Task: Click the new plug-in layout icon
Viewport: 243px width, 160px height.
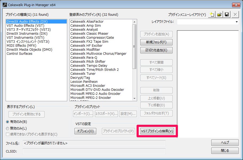Action: pos(212,15)
